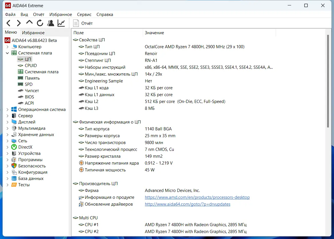This screenshot has width=334, height=239.
Task: Switch to the Меню tab
Action: tap(11, 32)
